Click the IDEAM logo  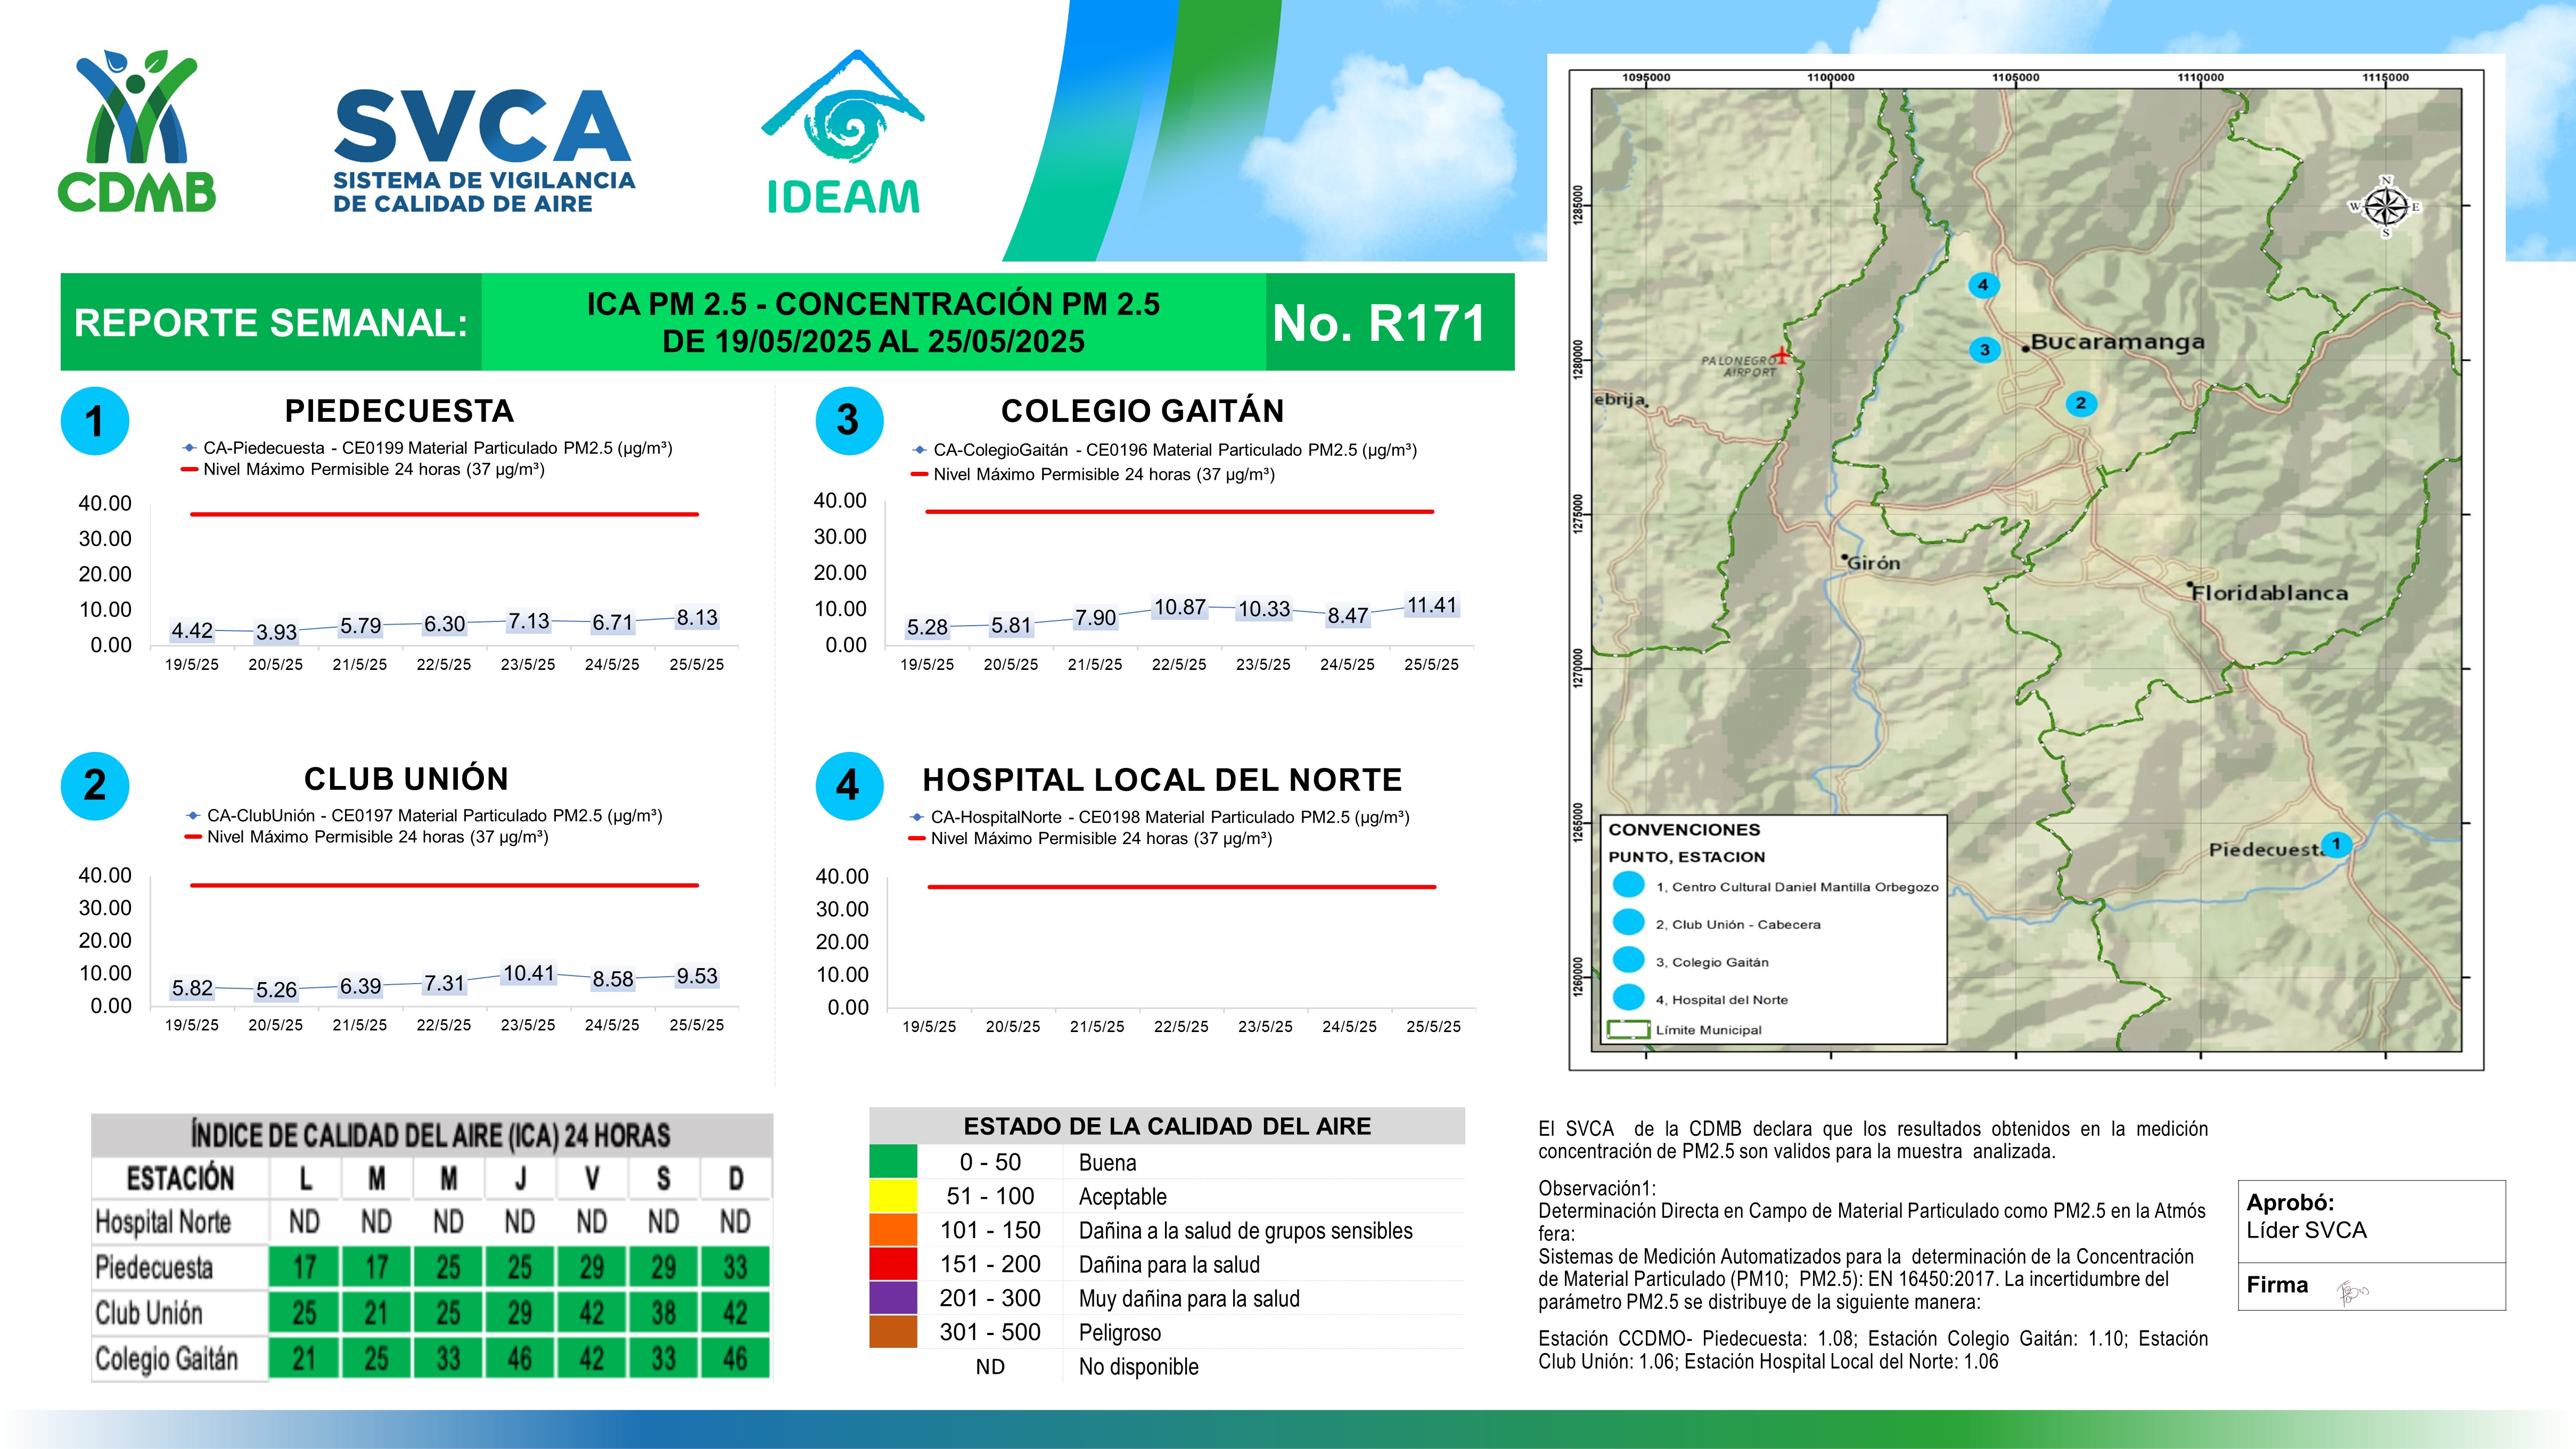coord(843,133)
